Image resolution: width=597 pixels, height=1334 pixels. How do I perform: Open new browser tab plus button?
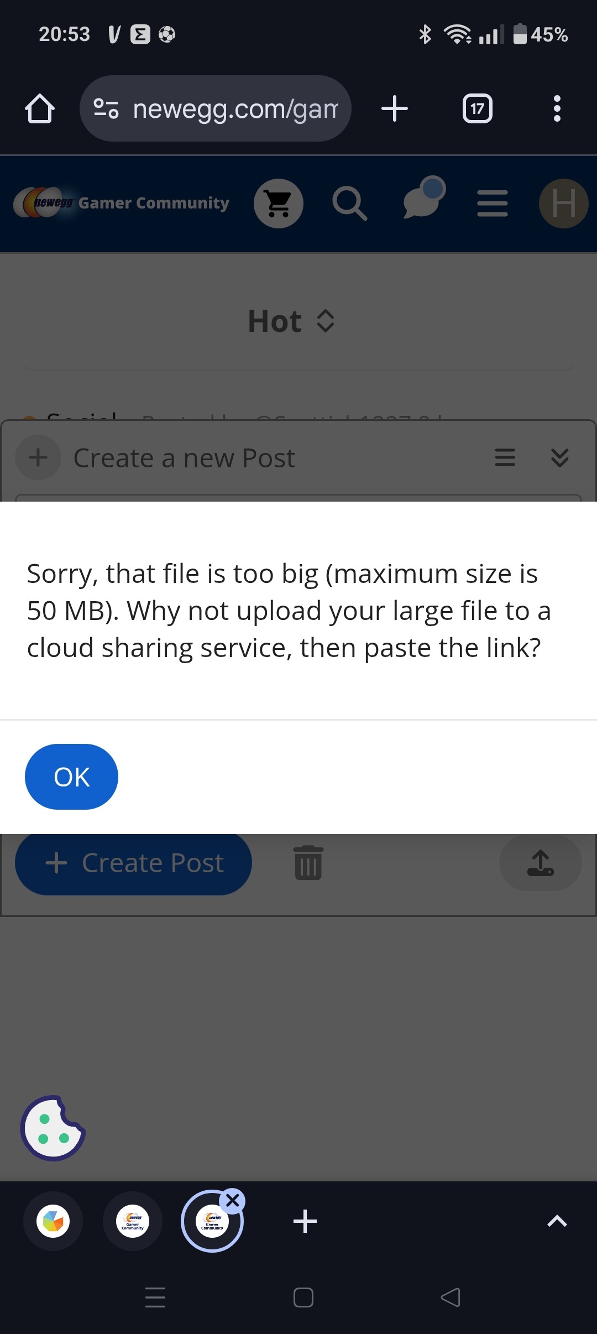[395, 108]
